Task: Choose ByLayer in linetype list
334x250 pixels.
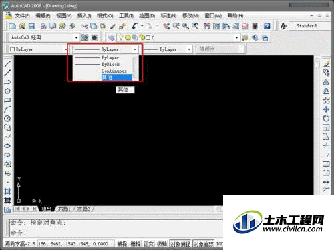Action: tap(103, 58)
